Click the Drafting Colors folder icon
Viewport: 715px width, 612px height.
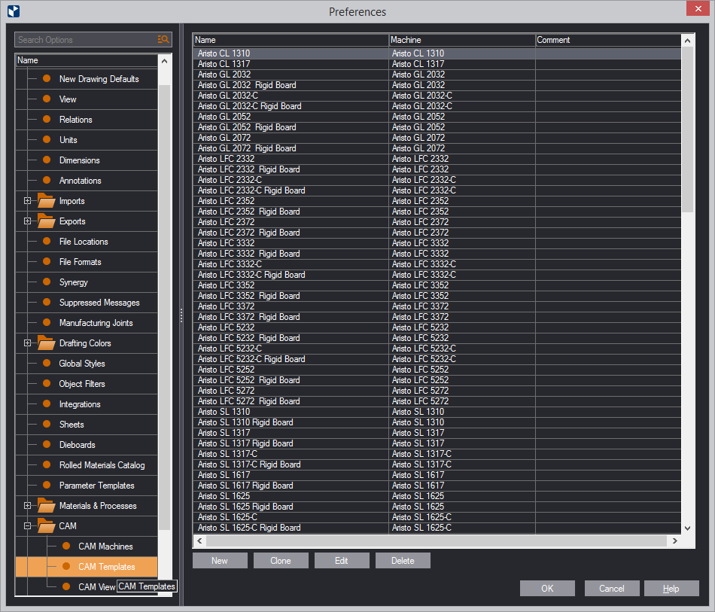46,343
